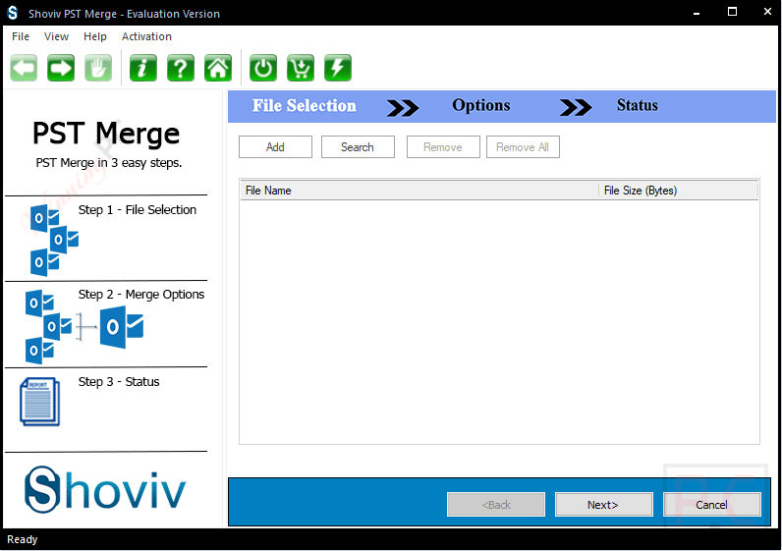Click the 'Step 1 - File Selection' label
The image size is (782, 551).
(x=138, y=210)
